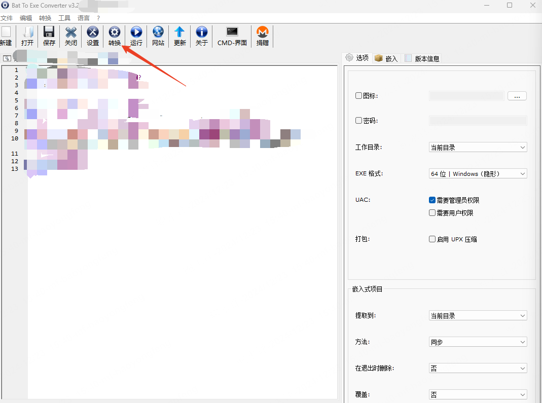Open 设置 settings toolbar icon
Screen dimensions: 542x403
pos(93,36)
